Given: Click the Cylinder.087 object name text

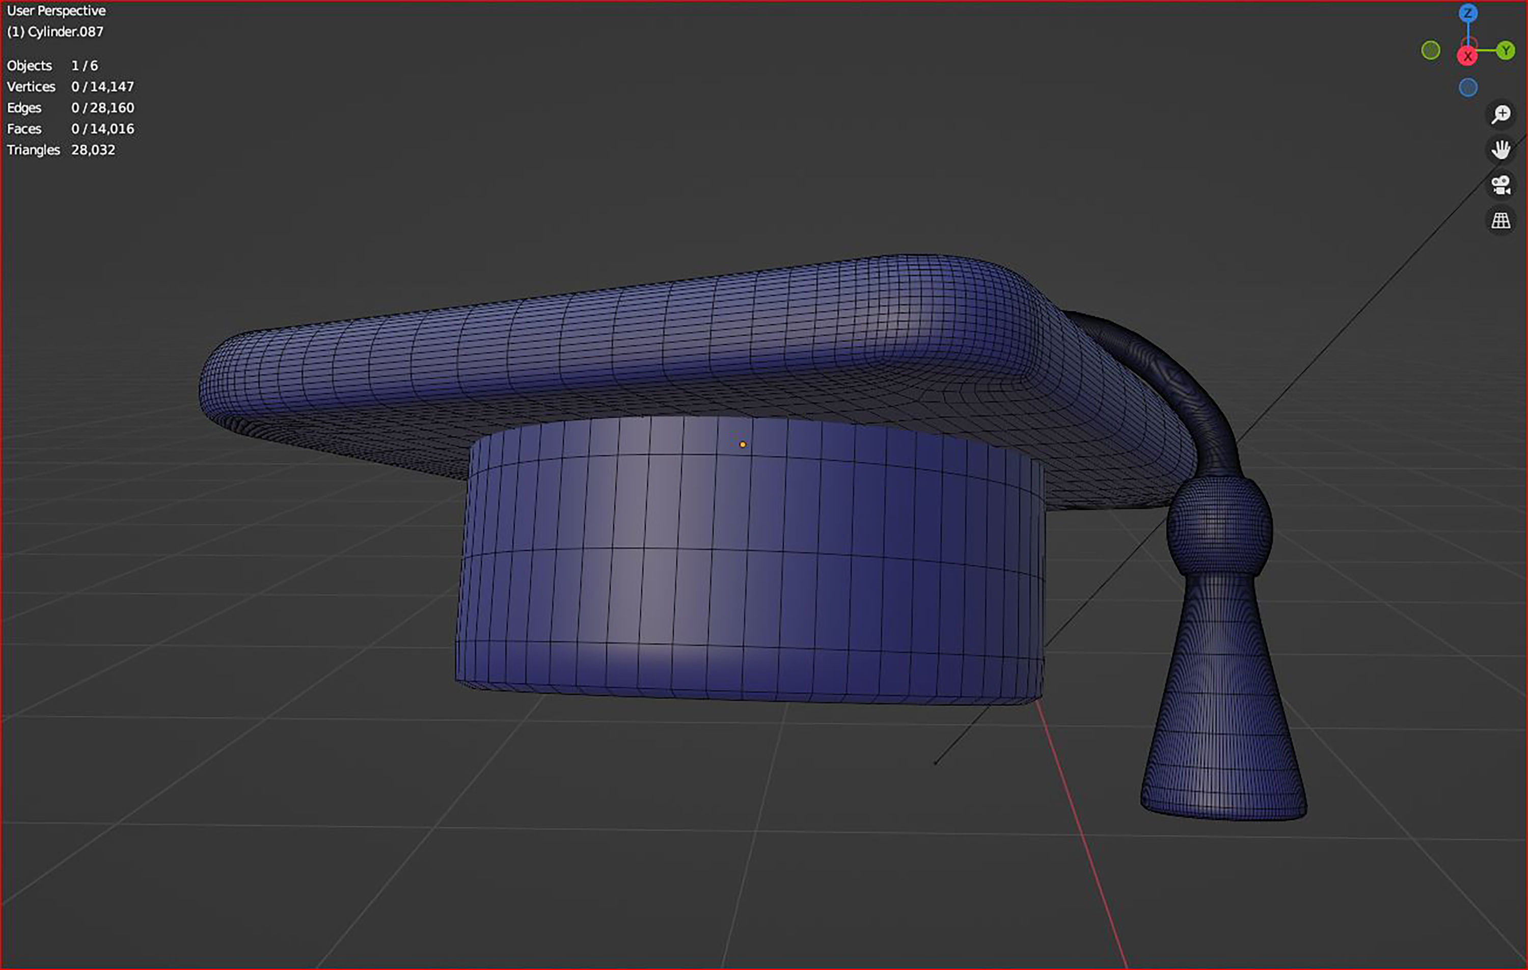Looking at the screenshot, I should (x=54, y=32).
